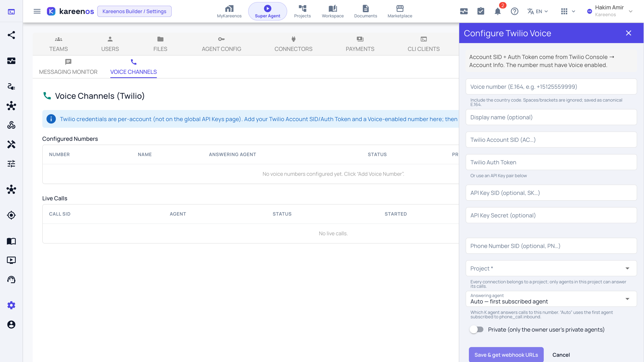Focus the Twilio Auth Token field
Viewport: 644px width, 362px height.
click(x=551, y=162)
